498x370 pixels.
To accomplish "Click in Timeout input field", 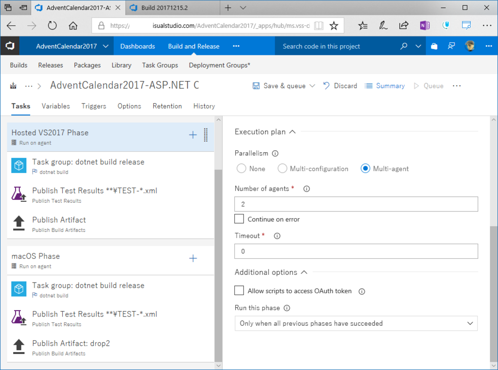I will 356,251.
